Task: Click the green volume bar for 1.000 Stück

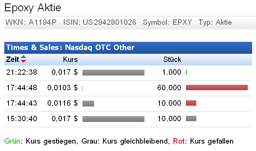Action: tap(186, 72)
